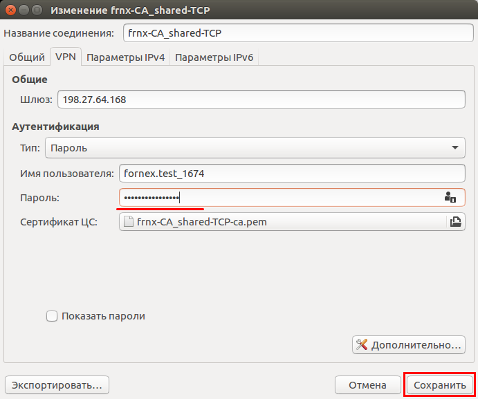Viewport: 478px width, 399px height.
Task: Enable the Показать пароли checkbox
Action: 52,316
